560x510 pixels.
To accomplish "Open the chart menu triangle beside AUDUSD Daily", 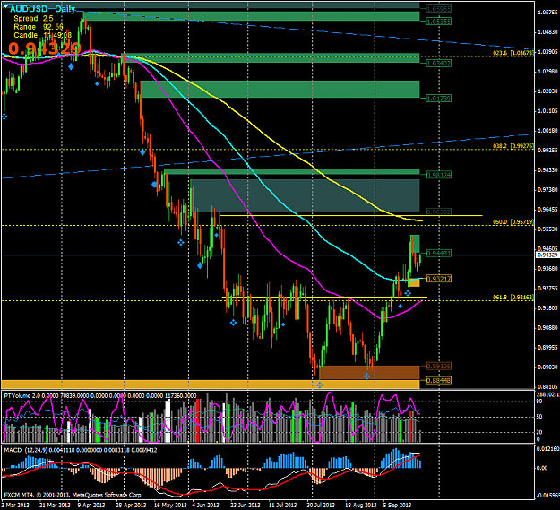I will (x=5, y=6).
